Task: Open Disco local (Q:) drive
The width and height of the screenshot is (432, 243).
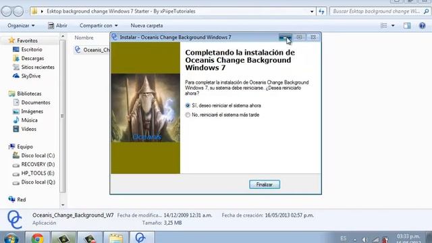Action: pyautogui.click(x=34, y=182)
